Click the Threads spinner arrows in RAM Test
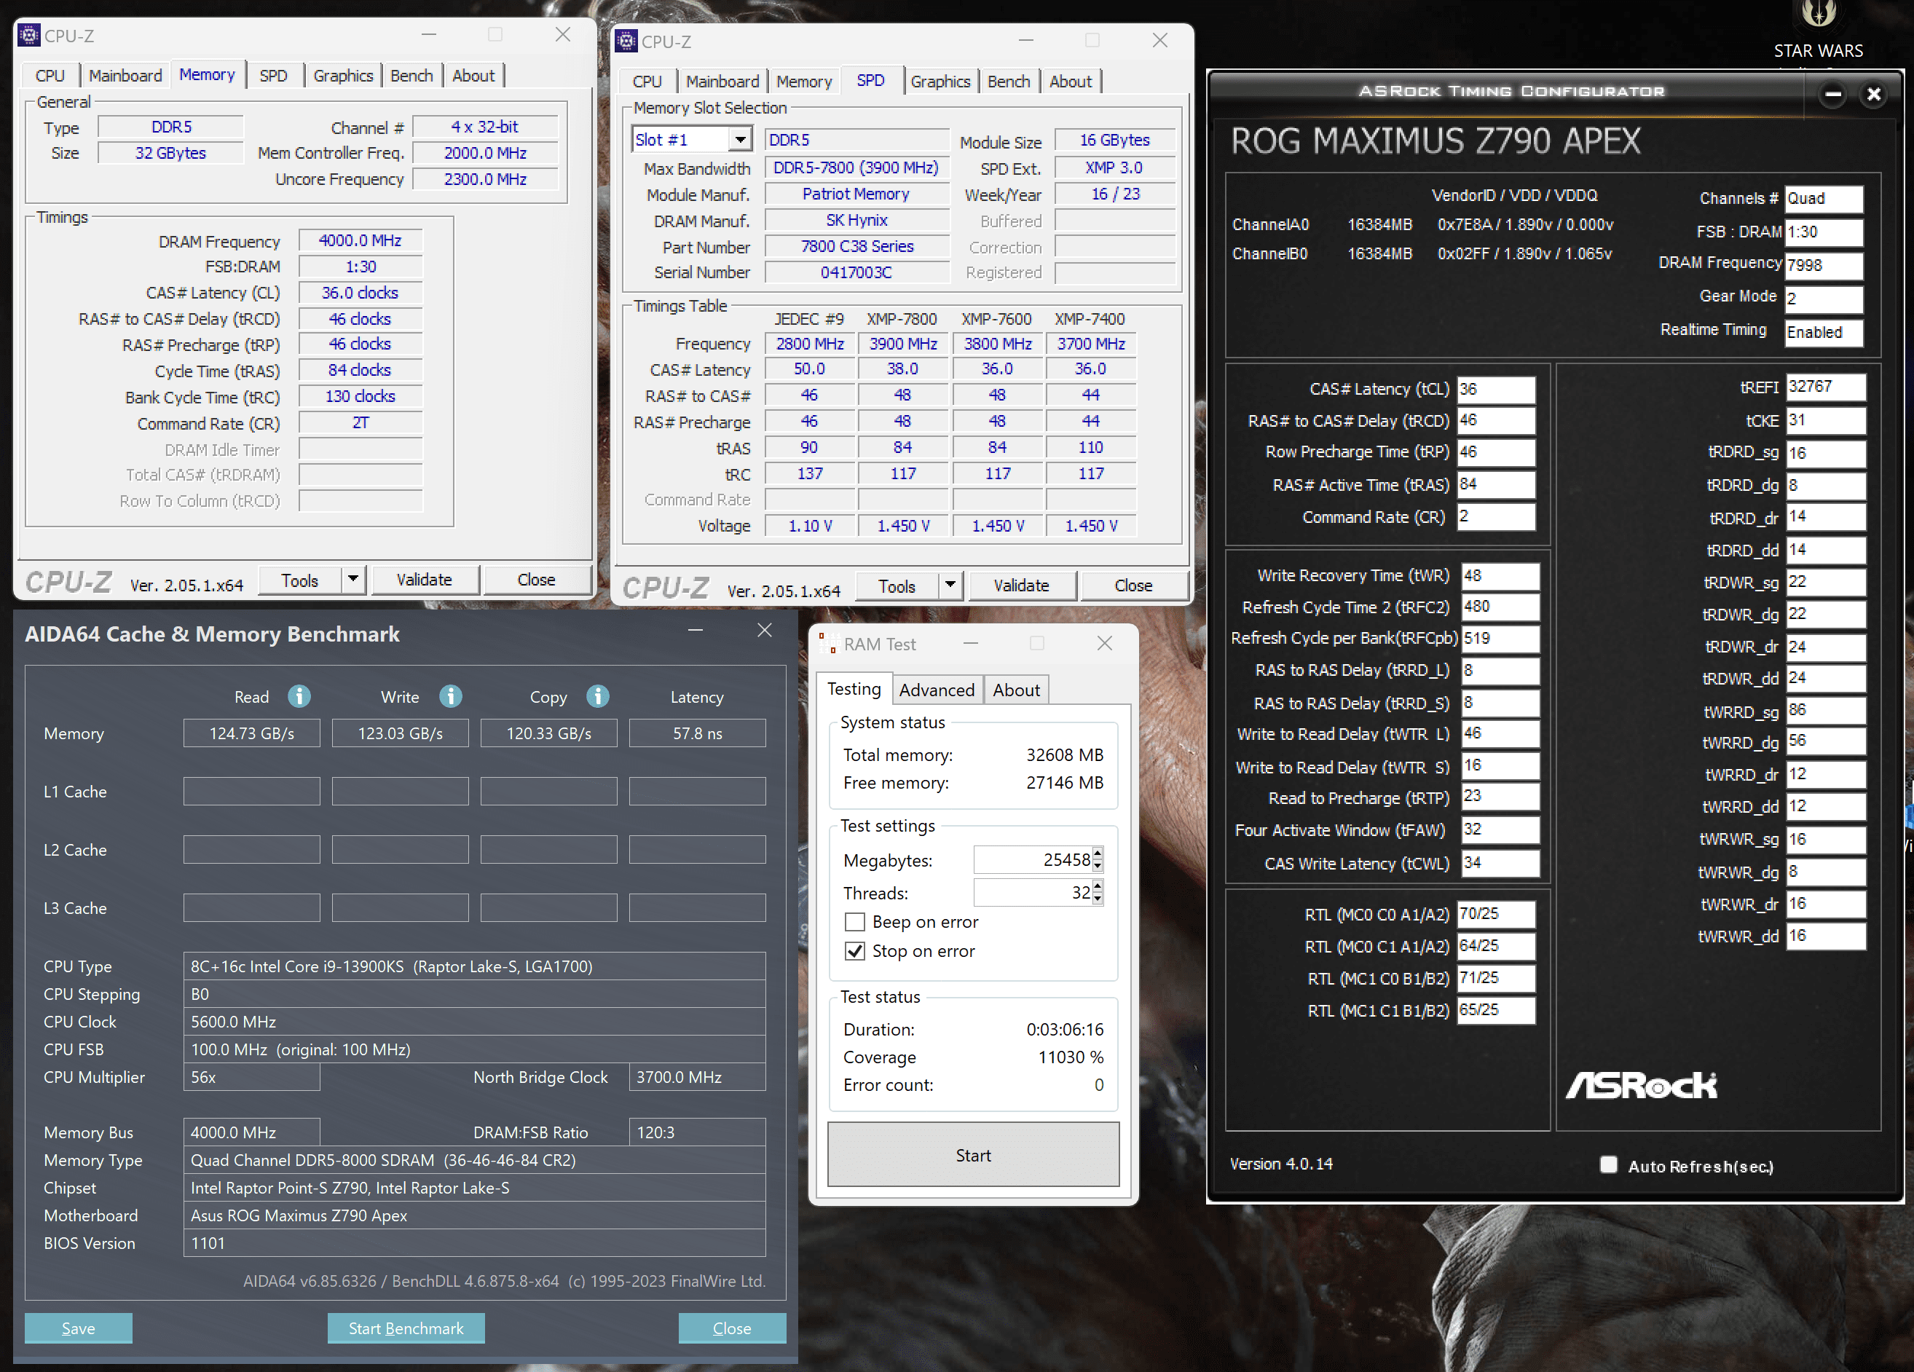The width and height of the screenshot is (1914, 1372). [1097, 892]
